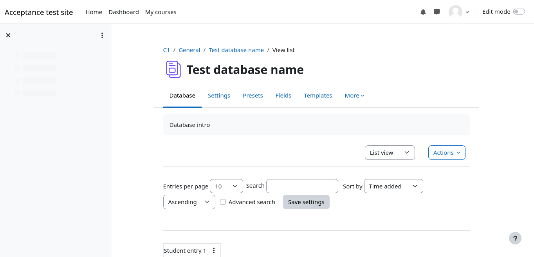Open the notifications bell
The height and width of the screenshot is (257, 534).
[423, 12]
